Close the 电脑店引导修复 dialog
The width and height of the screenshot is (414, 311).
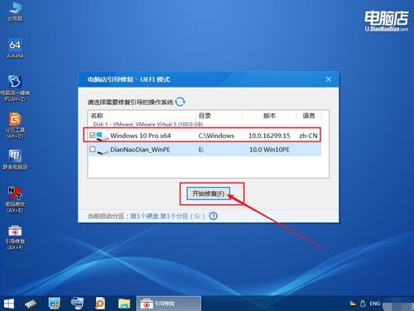[x=329, y=79]
